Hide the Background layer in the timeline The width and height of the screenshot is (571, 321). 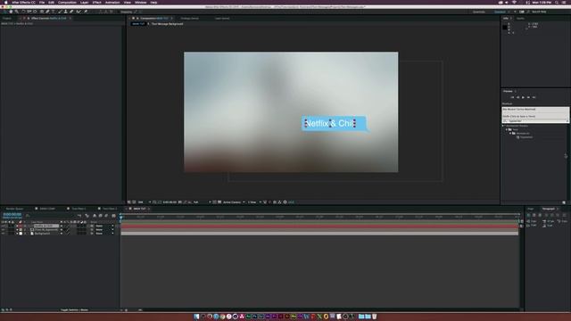click(x=4, y=234)
